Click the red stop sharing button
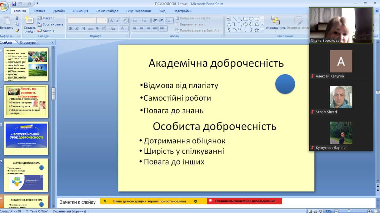This screenshot has width=380, height=213. (x=245, y=201)
